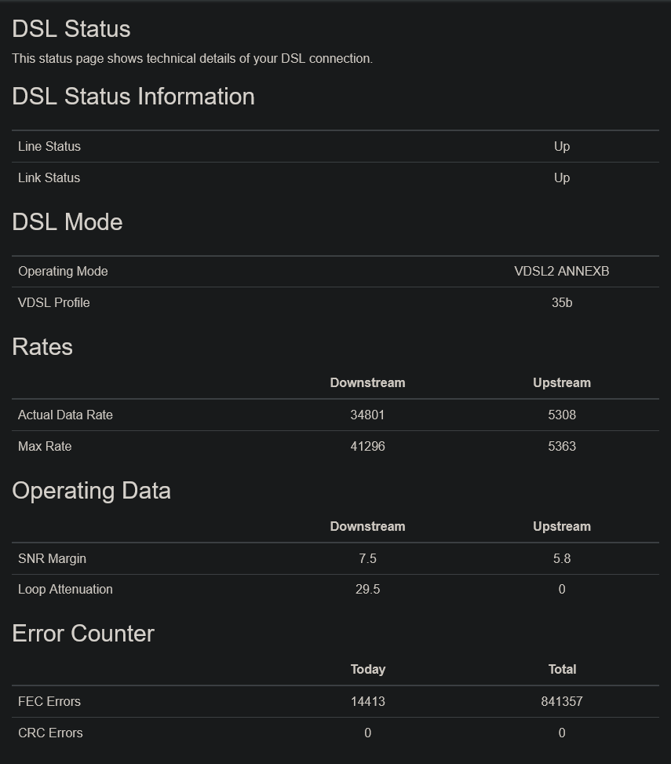671x764 pixels.
Task: Click total FEC Errors value 841357
Action: [561, 701]
